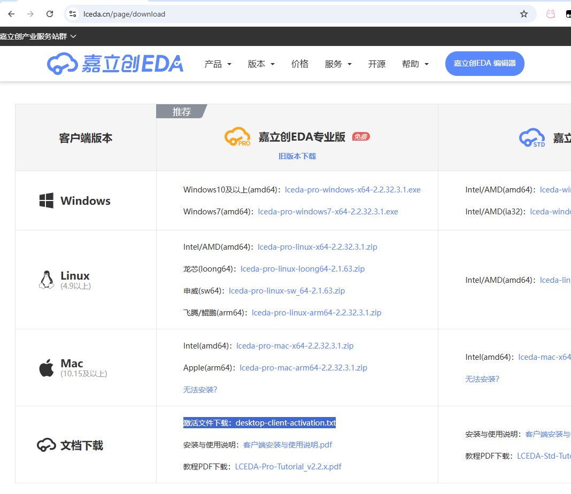Screen dimensions: 571x494
Task: Click the Apple(arm64) label
Action: 209,368
